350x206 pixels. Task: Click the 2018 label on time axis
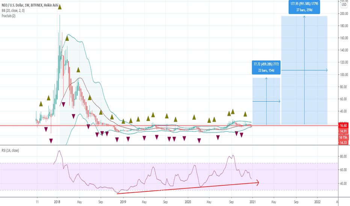[57, 202]
